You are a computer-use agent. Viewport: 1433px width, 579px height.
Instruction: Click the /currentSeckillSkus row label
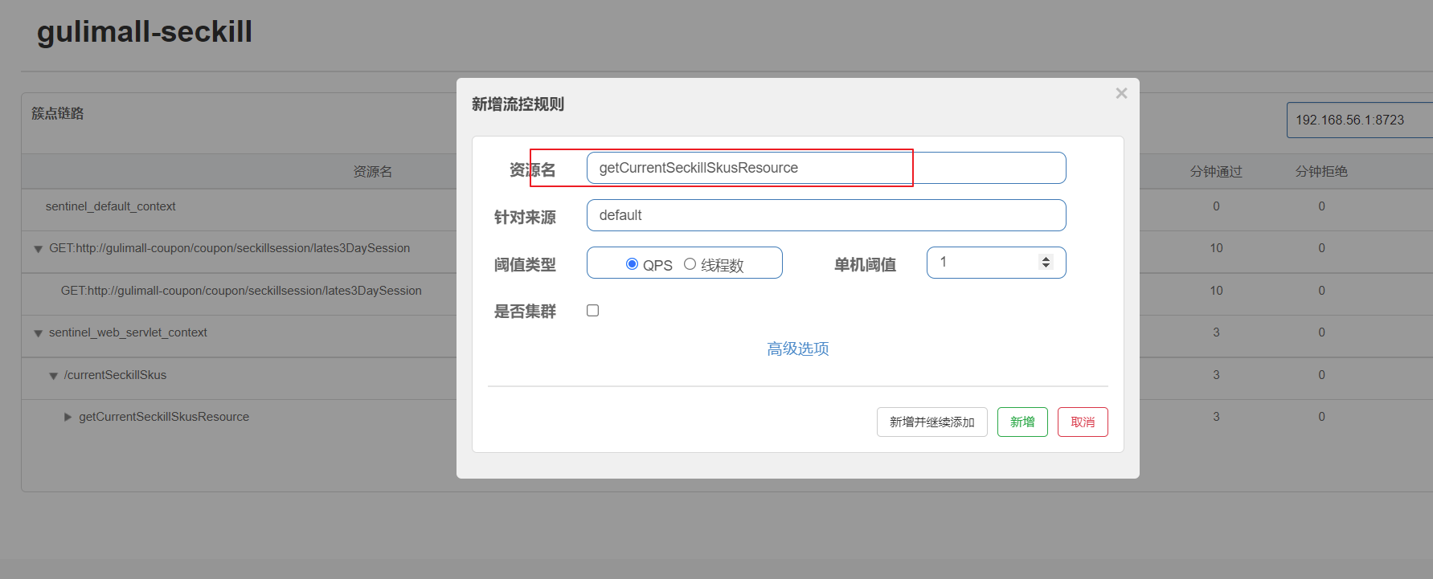(115, 375)
